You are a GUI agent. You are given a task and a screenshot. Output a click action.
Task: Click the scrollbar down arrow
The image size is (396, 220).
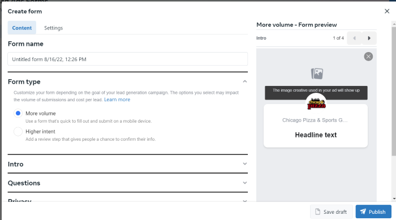(x=394, y=199)
